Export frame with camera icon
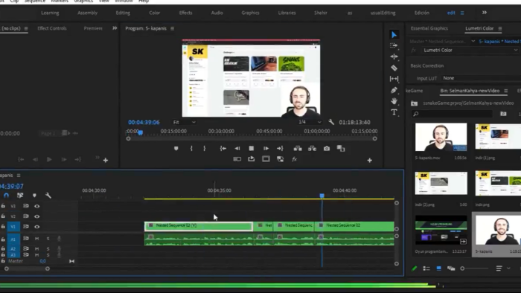This screenshot has height=293, width=521. 327,148
